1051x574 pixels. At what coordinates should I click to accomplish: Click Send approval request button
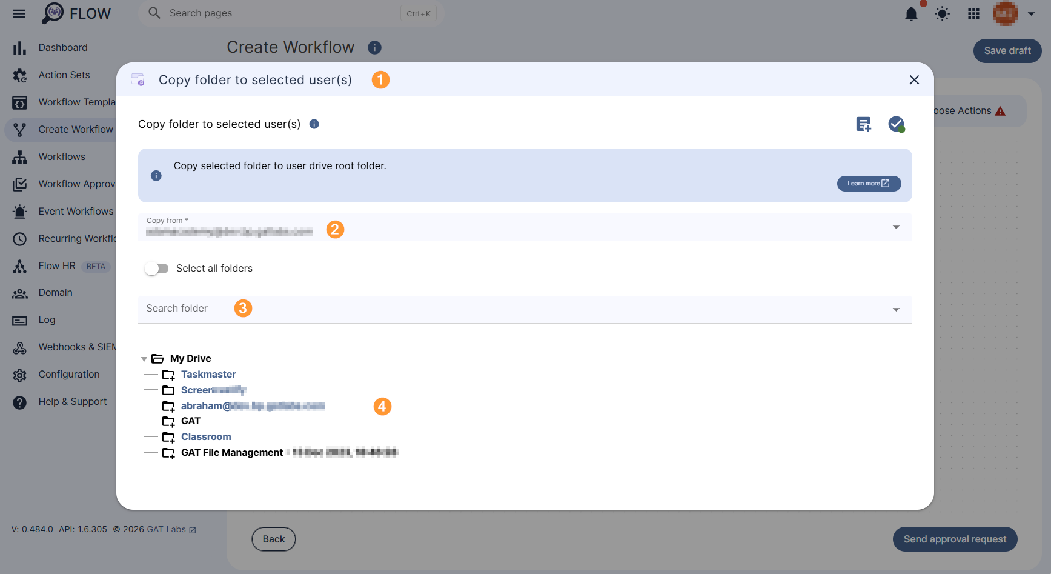955,539
